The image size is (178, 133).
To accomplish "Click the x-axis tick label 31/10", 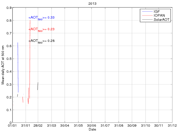I will pyautogui.click(x=145, y=126).
